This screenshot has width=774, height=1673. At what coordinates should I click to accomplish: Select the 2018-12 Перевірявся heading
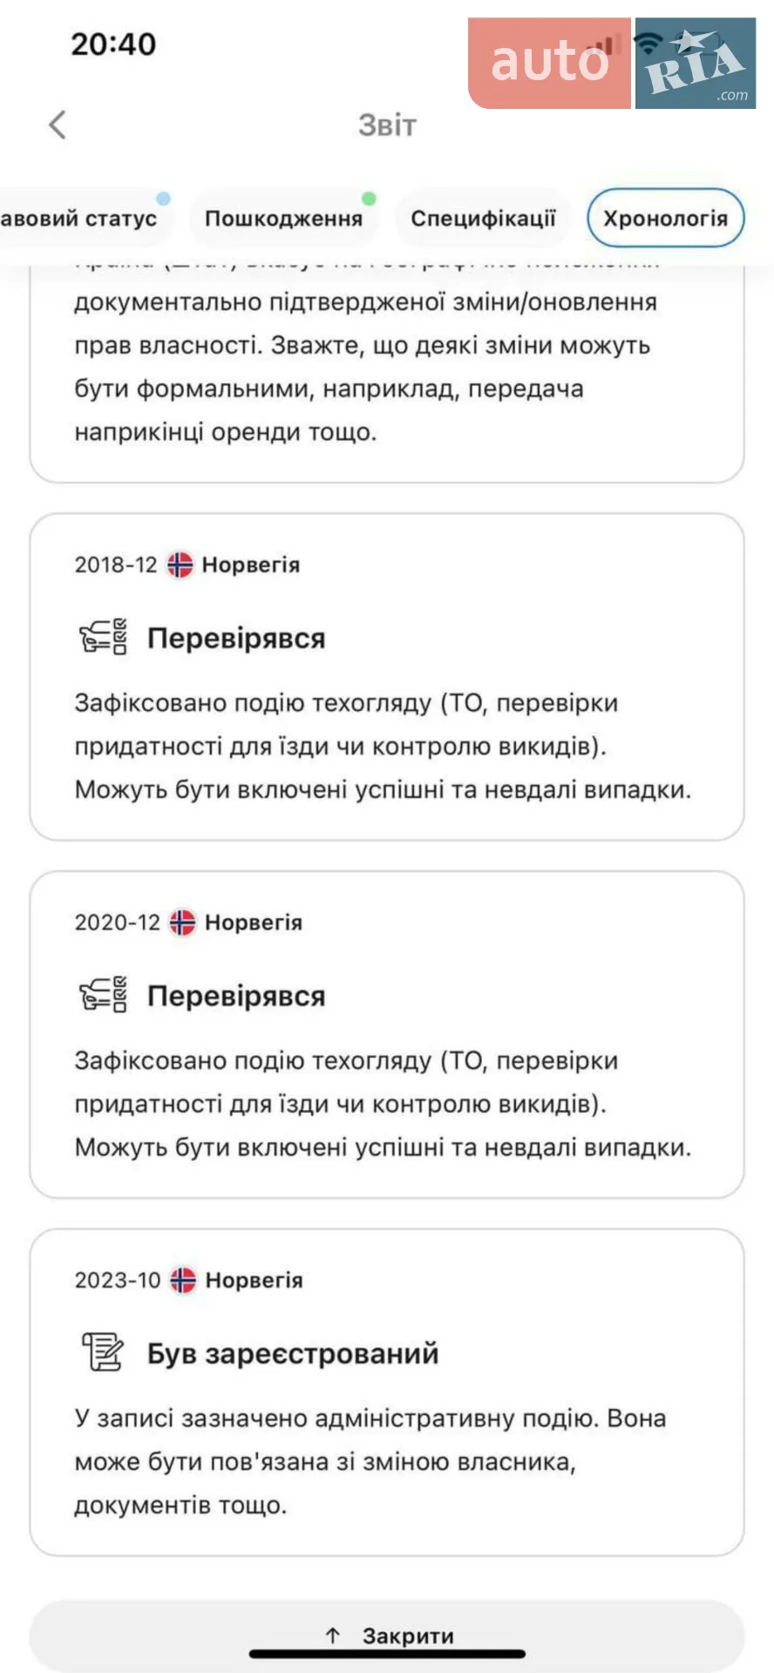(236, 638)
